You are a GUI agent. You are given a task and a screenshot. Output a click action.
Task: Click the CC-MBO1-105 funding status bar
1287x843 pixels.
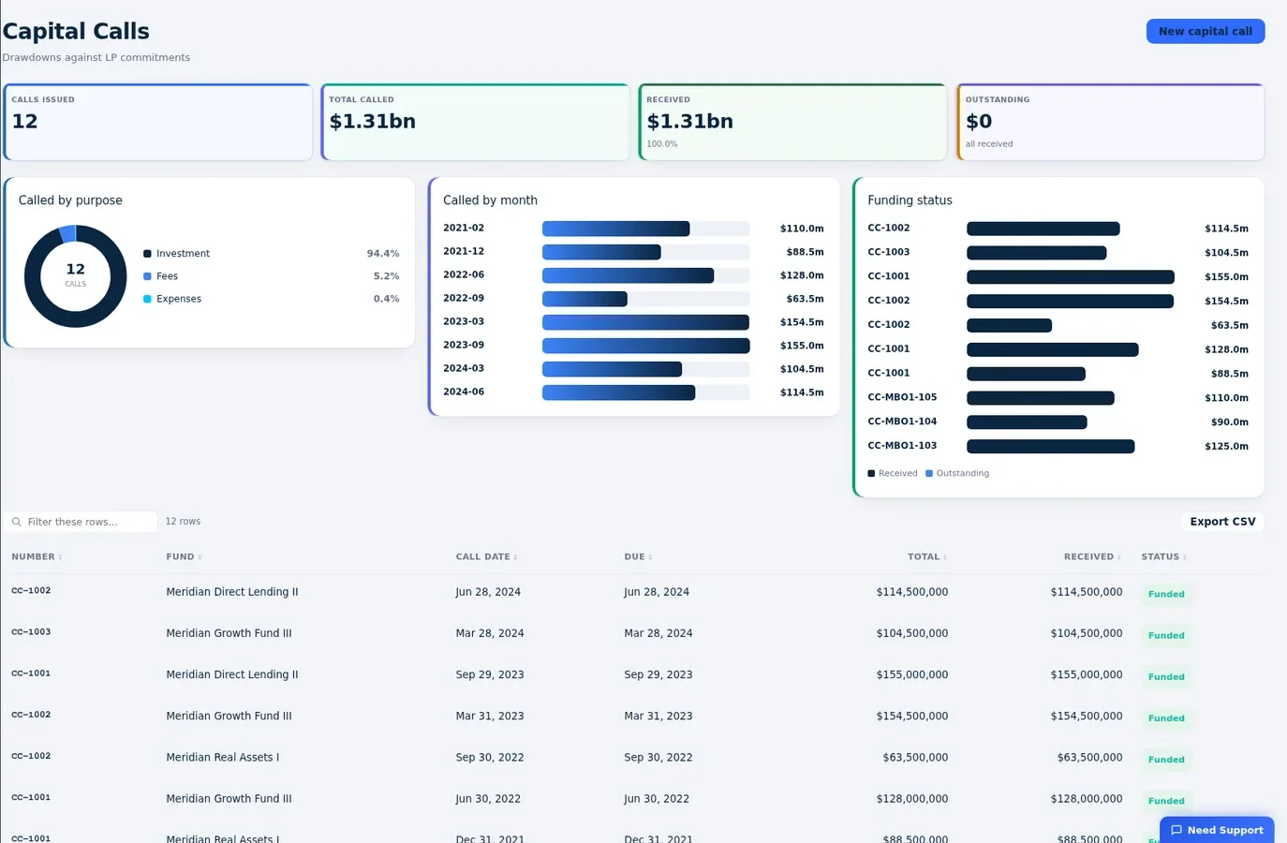(x=1040, y=398)
